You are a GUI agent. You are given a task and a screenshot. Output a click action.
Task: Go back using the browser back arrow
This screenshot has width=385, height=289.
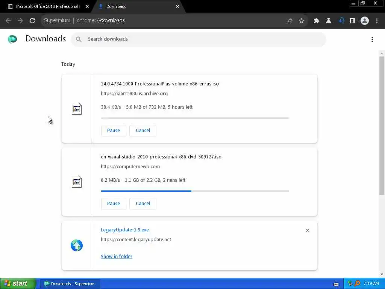8,21
